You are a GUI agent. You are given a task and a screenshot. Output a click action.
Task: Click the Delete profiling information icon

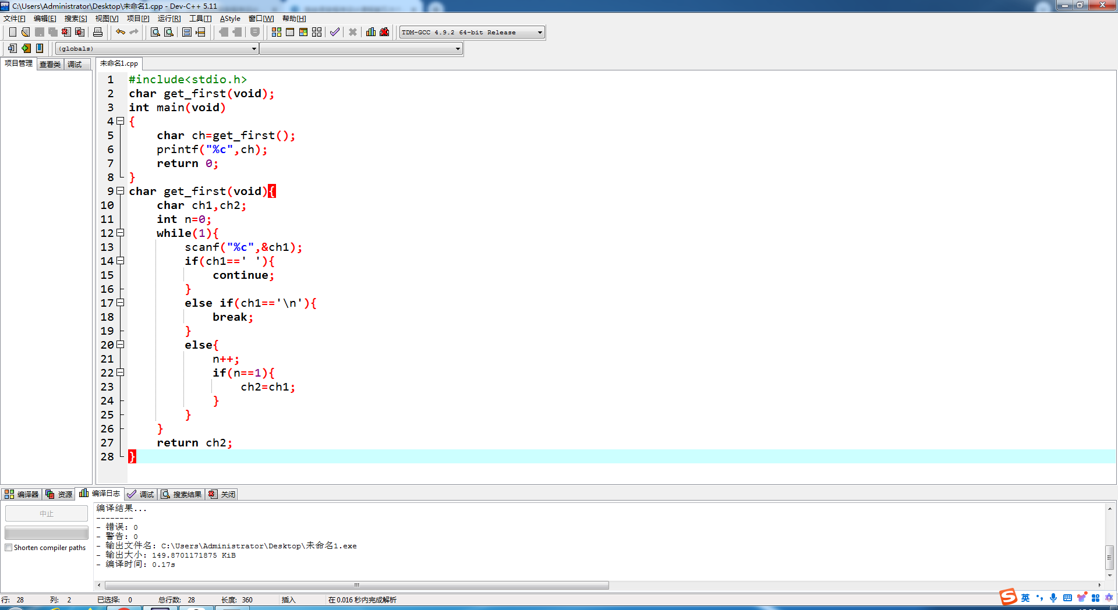384,32
